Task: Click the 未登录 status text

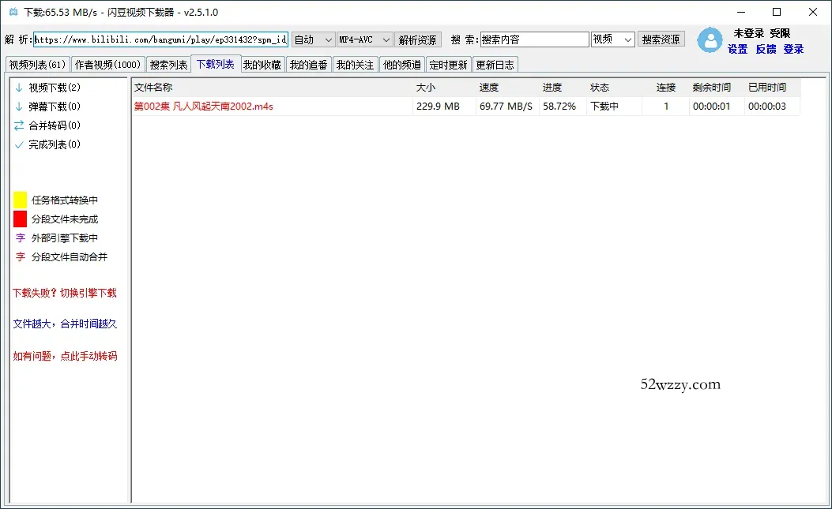Action: pos(749,33)
